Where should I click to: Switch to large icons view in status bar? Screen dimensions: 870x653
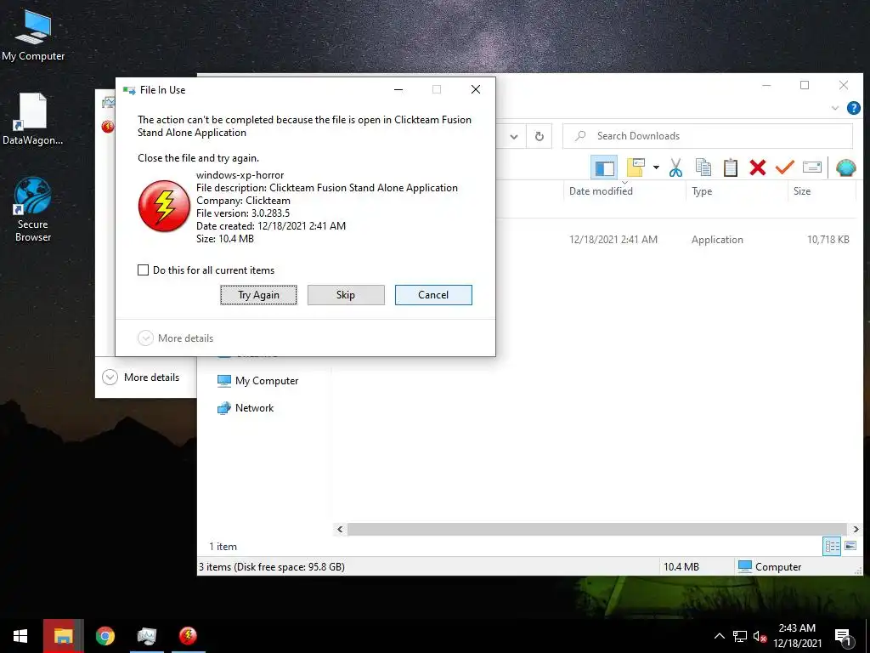click(850, 547)
